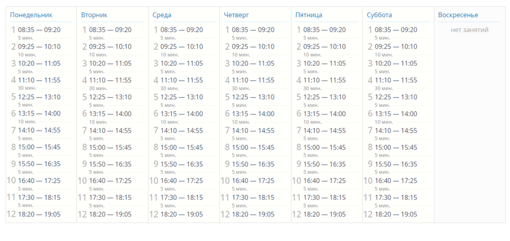This screenshot has width=510, height=241.
Task: Select Среда lesson 3 at 10:20 — 11:05
Action: [182, 63]
